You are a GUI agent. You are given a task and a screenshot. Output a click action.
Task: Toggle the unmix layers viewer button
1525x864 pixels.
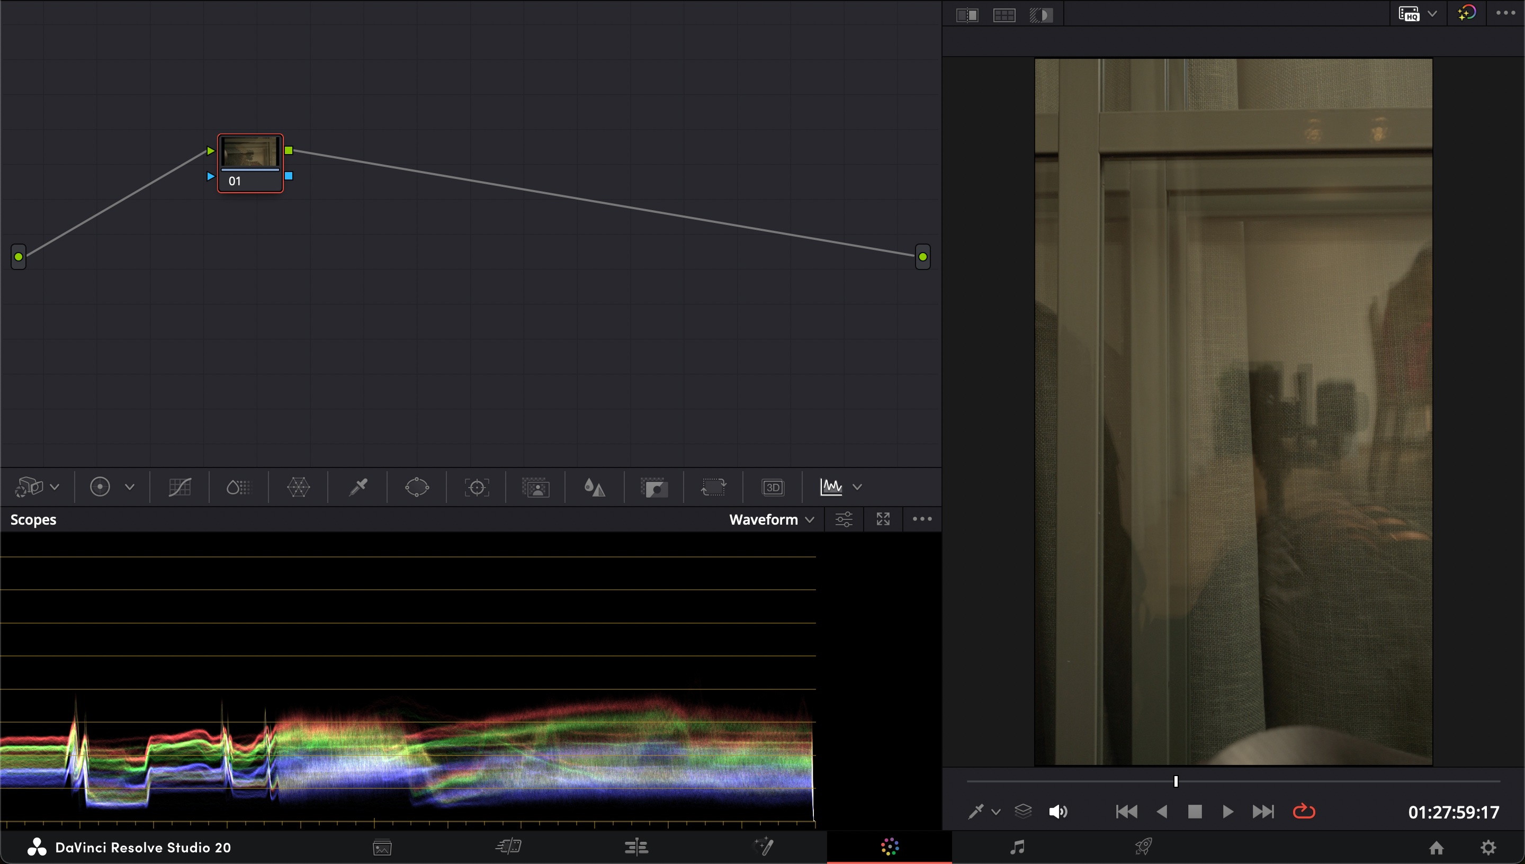pyautogui.click(x=1023, y=811)
